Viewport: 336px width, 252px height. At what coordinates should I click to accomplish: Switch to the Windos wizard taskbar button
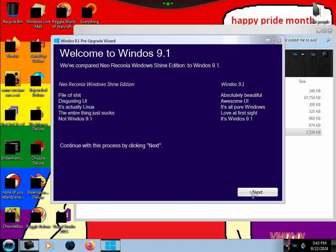111,245
